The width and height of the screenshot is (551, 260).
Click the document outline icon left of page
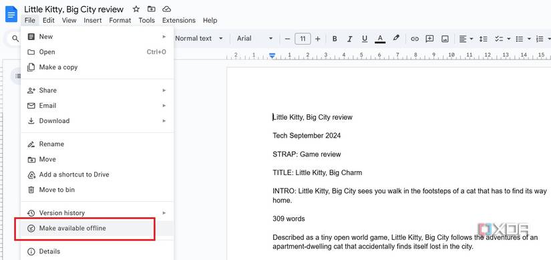pos(17,76)
